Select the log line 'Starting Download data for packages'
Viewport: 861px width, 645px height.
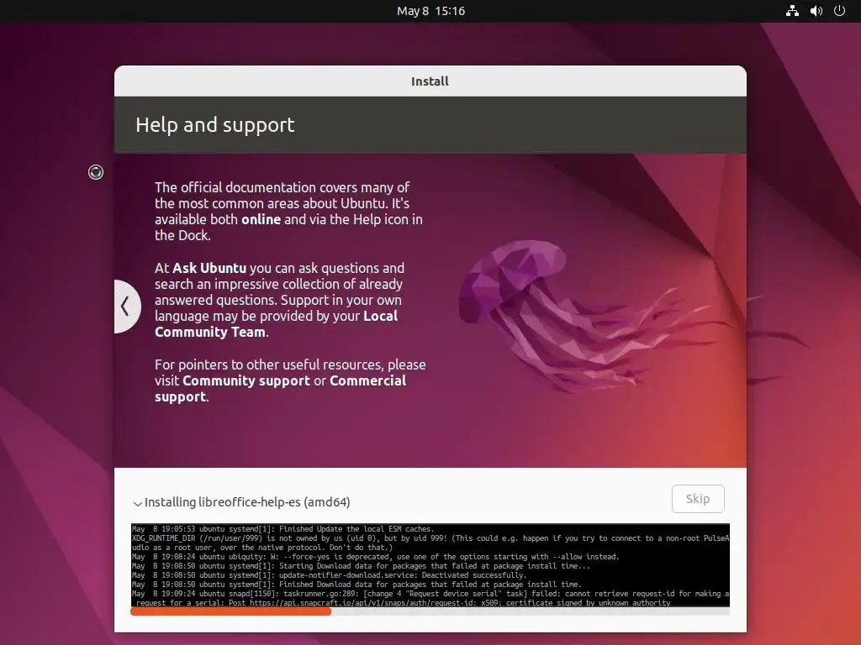(361, 566)
